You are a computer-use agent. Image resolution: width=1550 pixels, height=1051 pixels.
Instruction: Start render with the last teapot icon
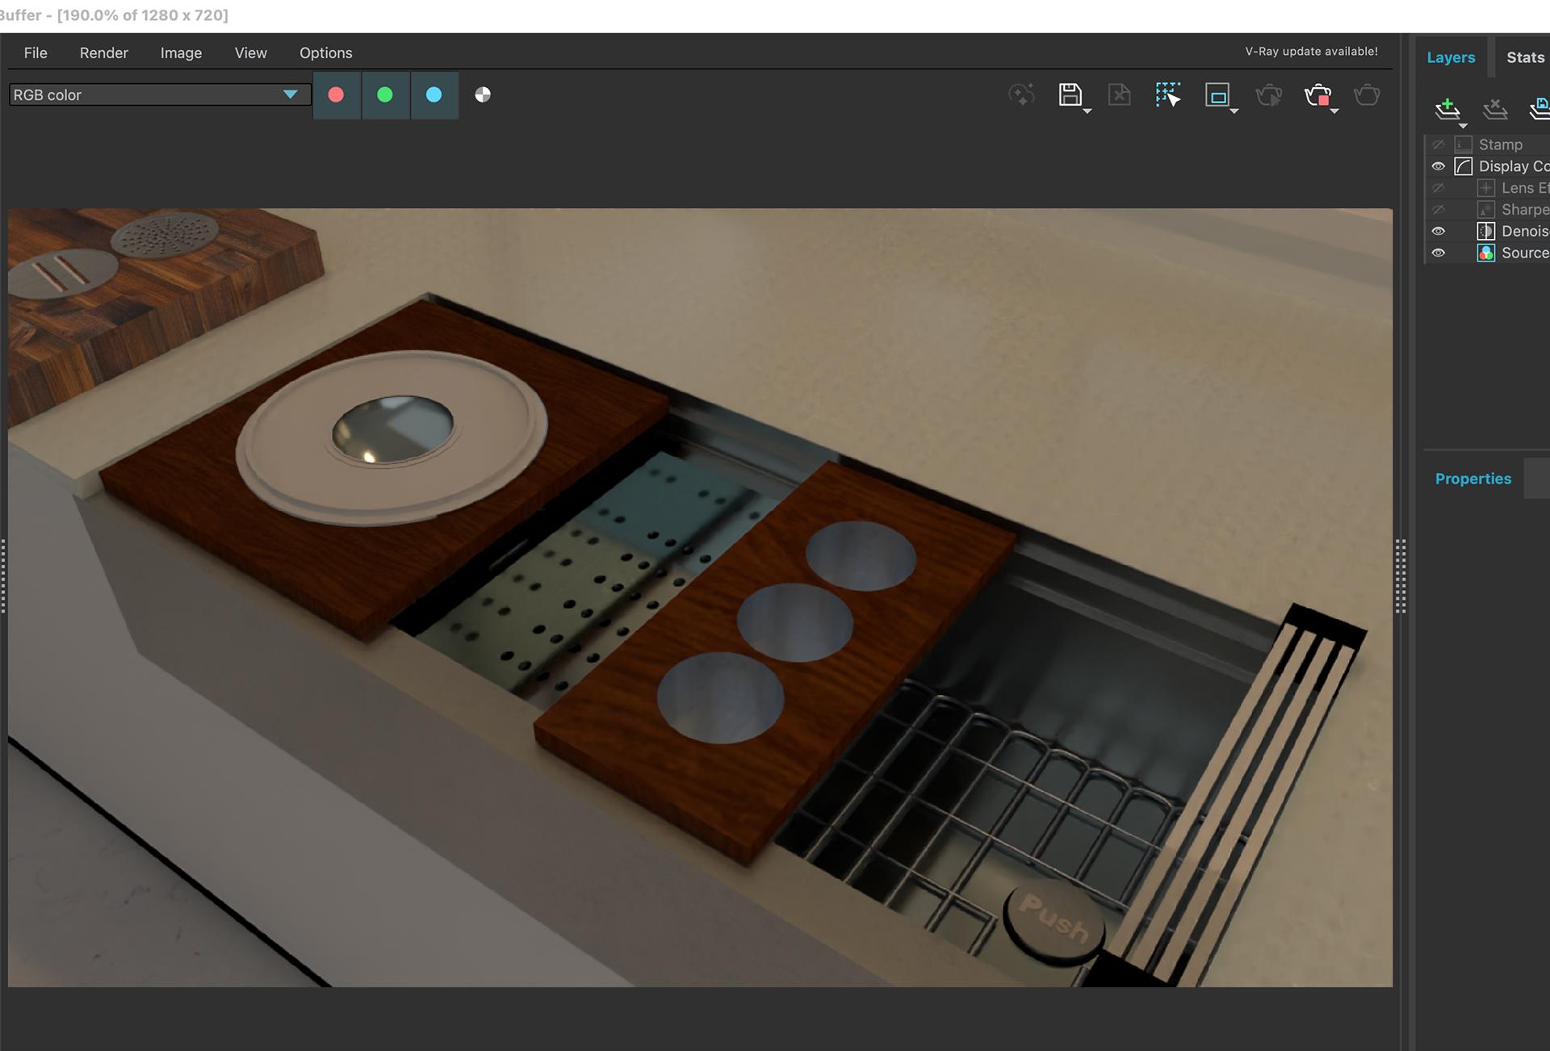[x=1367, y=94]
